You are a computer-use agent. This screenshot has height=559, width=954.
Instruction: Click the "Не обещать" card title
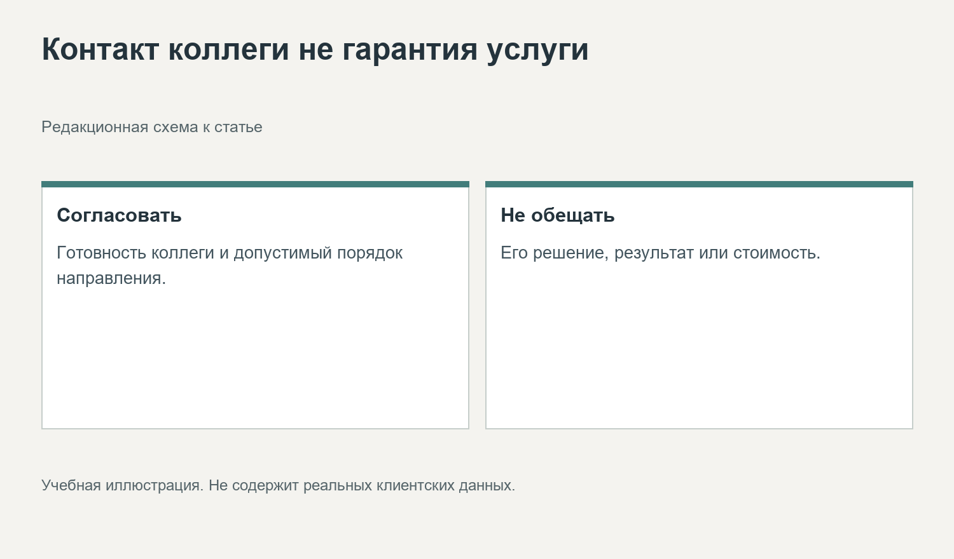pyautogui.click(x=558, y=215)
